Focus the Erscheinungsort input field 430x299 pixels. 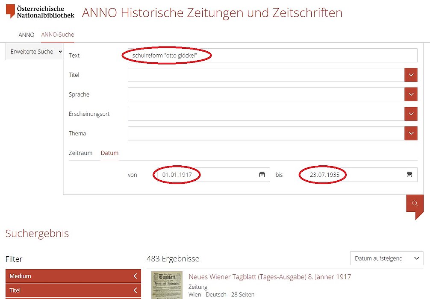(266, 114)
